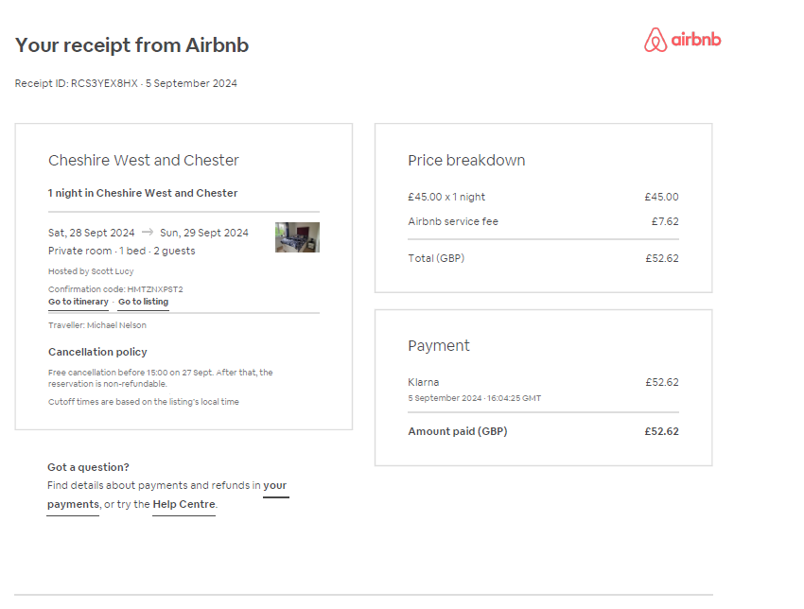Click the Sat, 28 Sept 2024 check-in date
Viewport: 804px width, 609px height.
pos(91,233)
